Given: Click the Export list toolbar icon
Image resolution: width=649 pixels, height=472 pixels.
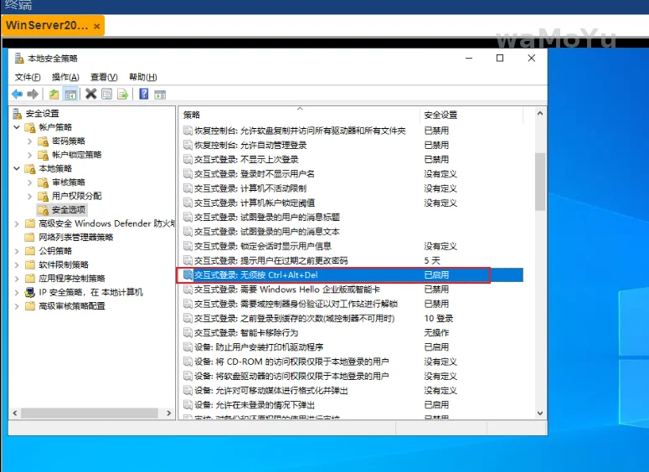Looking at the screenshot, I should [123, 94].
